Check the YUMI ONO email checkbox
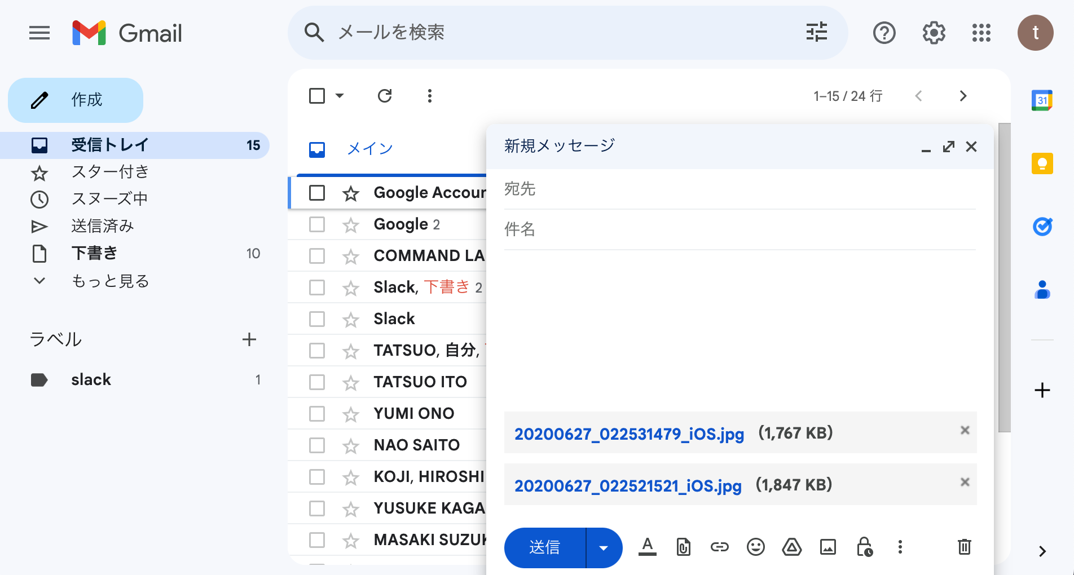 click(x=317, y=414)
